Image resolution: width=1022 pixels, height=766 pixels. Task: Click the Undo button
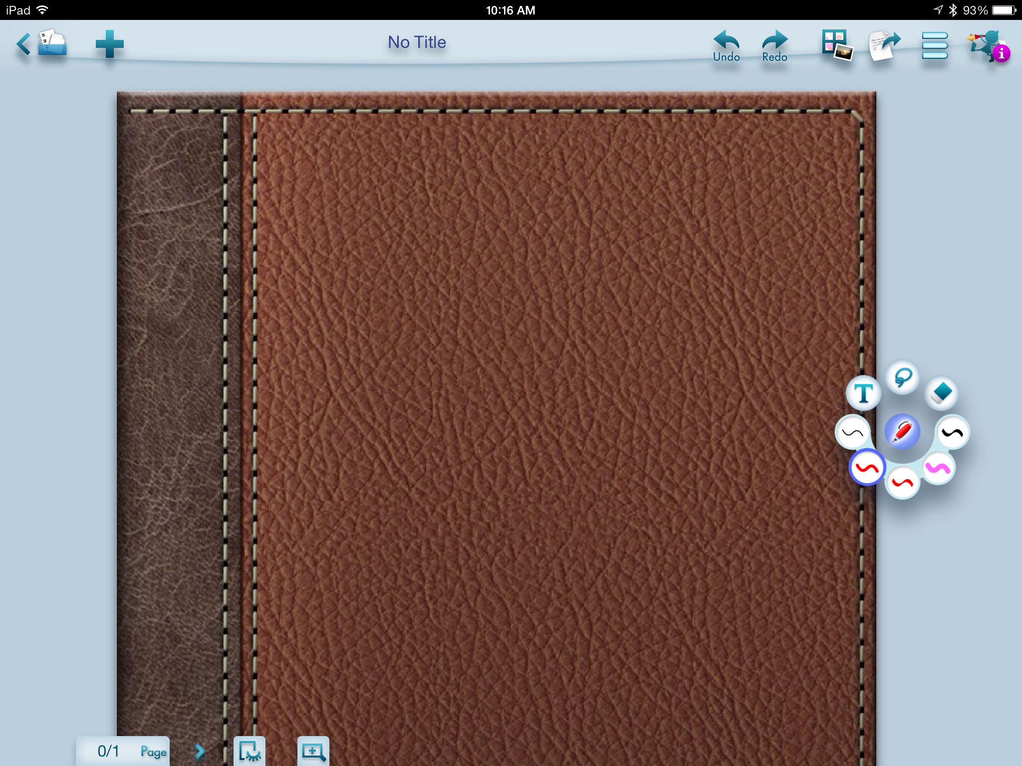(726, 46)
